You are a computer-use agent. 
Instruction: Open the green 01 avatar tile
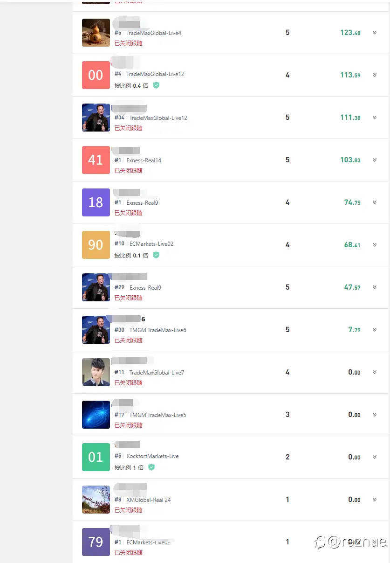click(96, 457)
